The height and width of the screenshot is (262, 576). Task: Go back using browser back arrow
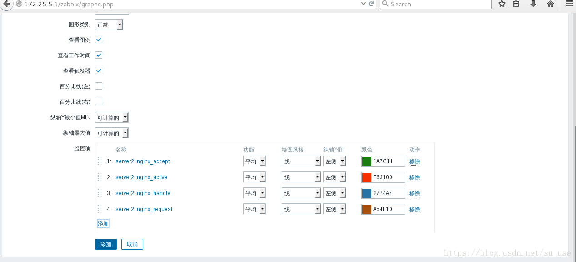pyautogui.click(x=6, y=4)
